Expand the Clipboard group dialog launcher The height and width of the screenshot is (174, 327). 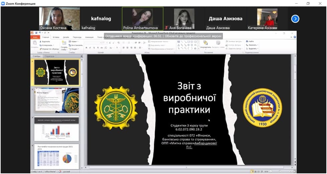click(x=59, y=52)
